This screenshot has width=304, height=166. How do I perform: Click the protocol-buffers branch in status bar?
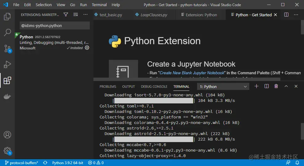click(21, 163)
